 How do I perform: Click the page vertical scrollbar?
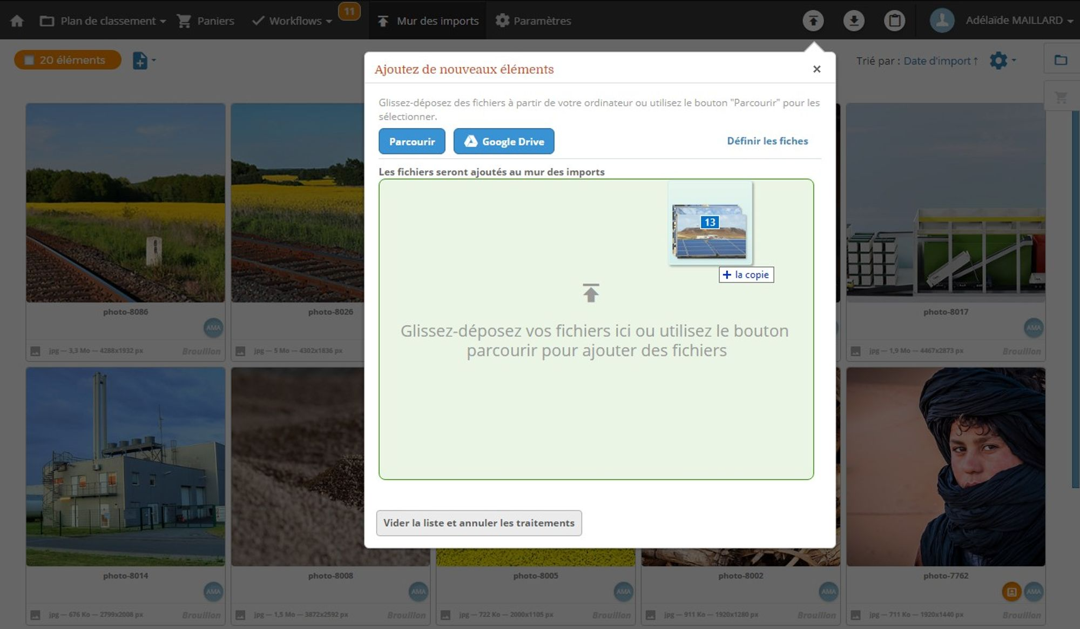[x=1076, y=300]
